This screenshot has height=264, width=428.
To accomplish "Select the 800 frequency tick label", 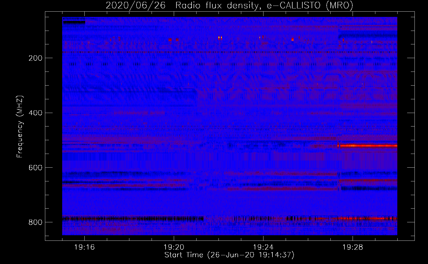I will tap(35, 222).
